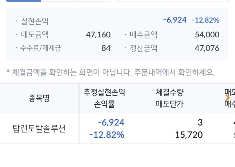Click the bordered input box at top right

(173, 1)
